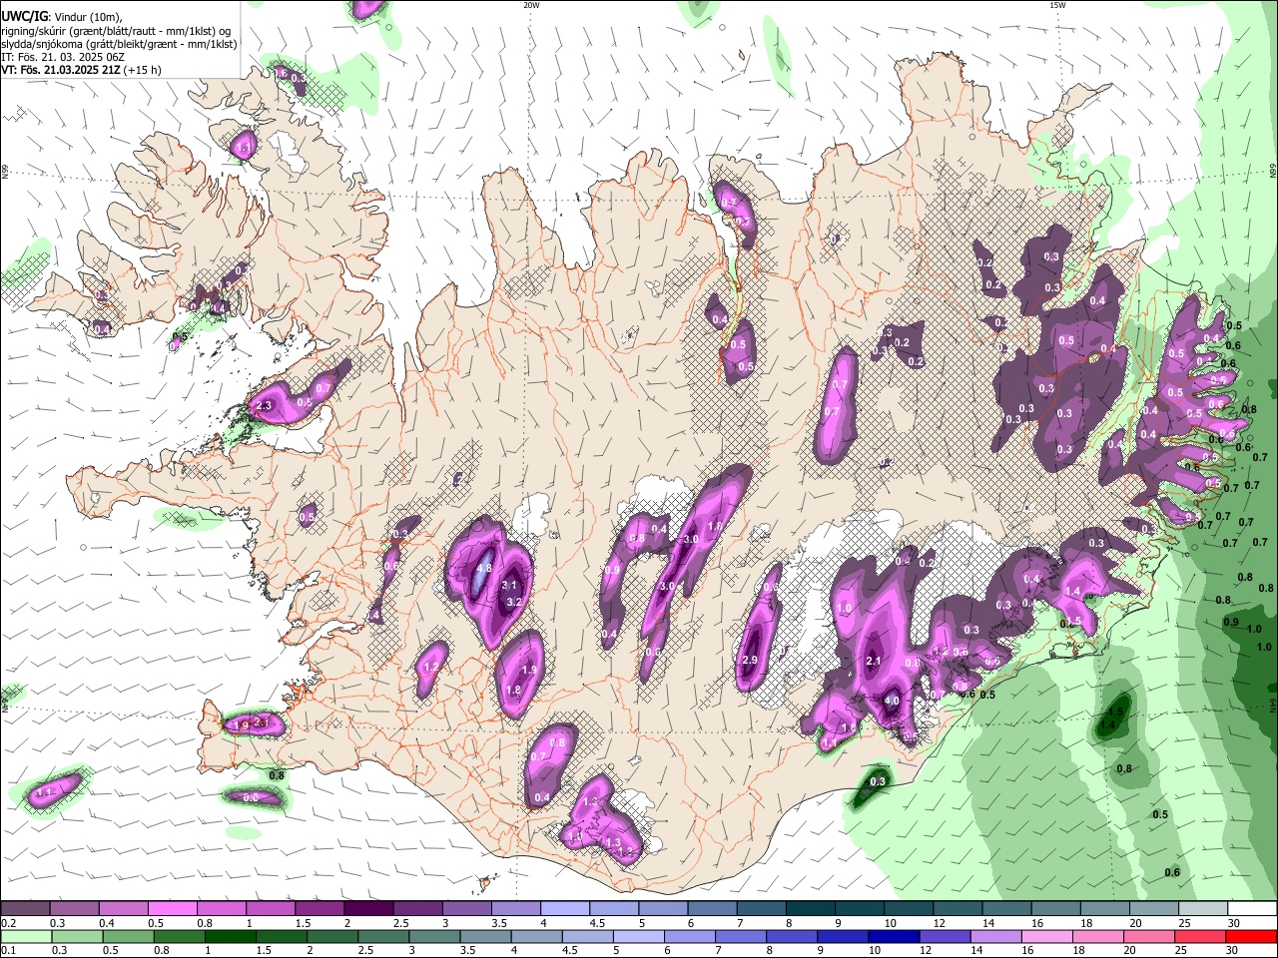This screenshot has height=958, width=1278.
Task: Select green bottom legend swatch starting at 0.3
Action: tap(76, 936)
